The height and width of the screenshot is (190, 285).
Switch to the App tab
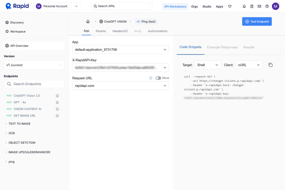pos(86,31)
